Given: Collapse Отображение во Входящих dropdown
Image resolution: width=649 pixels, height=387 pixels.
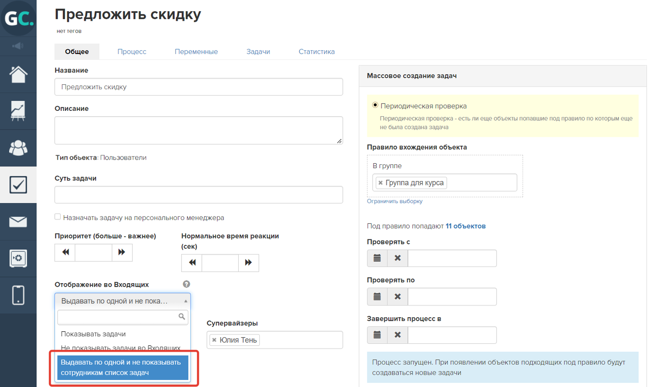Looking at the screenshot, I should pos(122,301).
